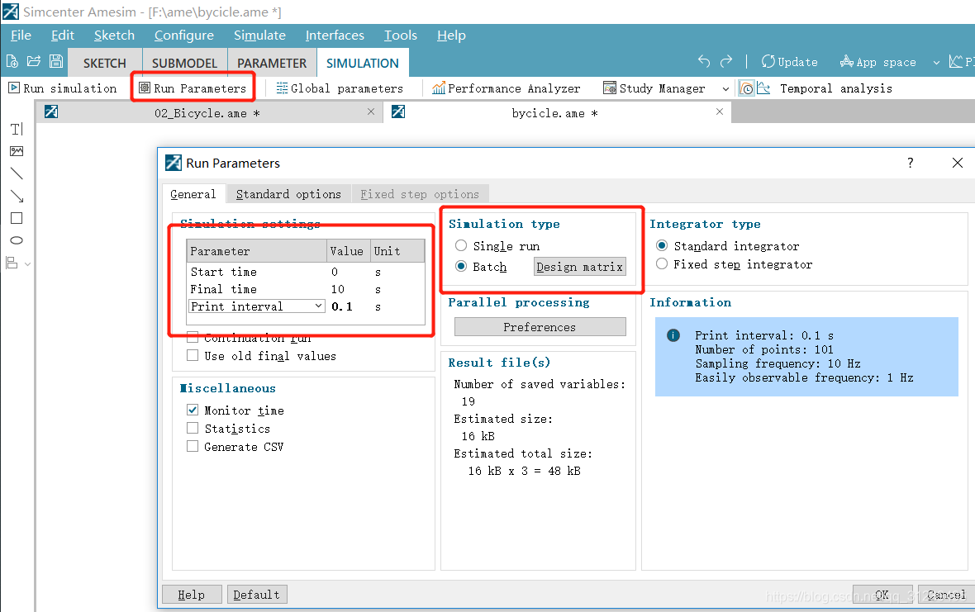The width and height of the screenshot is (975, 612).
Task: Switch to the 02_Bicycle.ame document tab
Action: pos(210,112)
